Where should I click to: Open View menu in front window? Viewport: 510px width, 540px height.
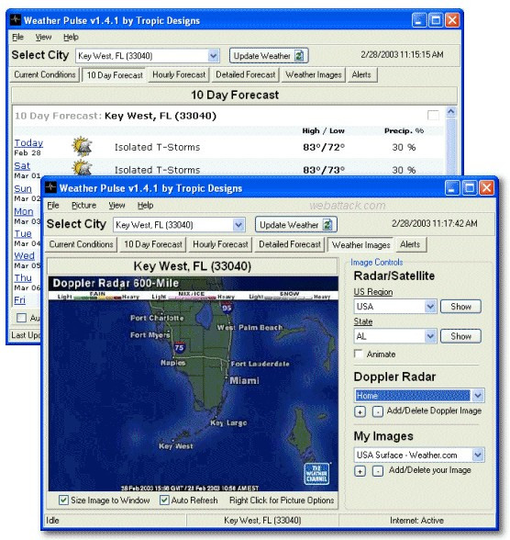tap(116, 206)
